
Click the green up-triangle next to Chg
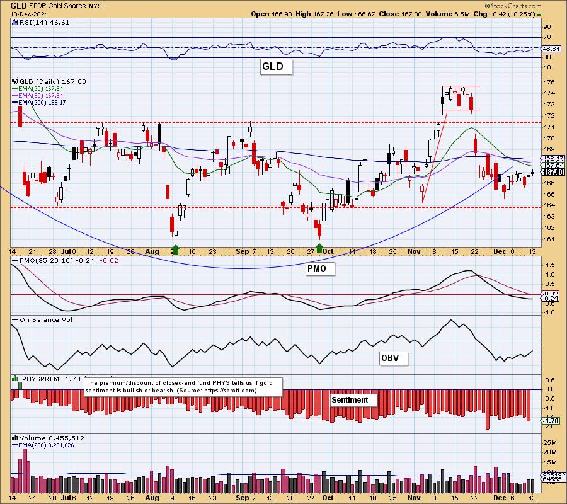[x=539, y=14]
